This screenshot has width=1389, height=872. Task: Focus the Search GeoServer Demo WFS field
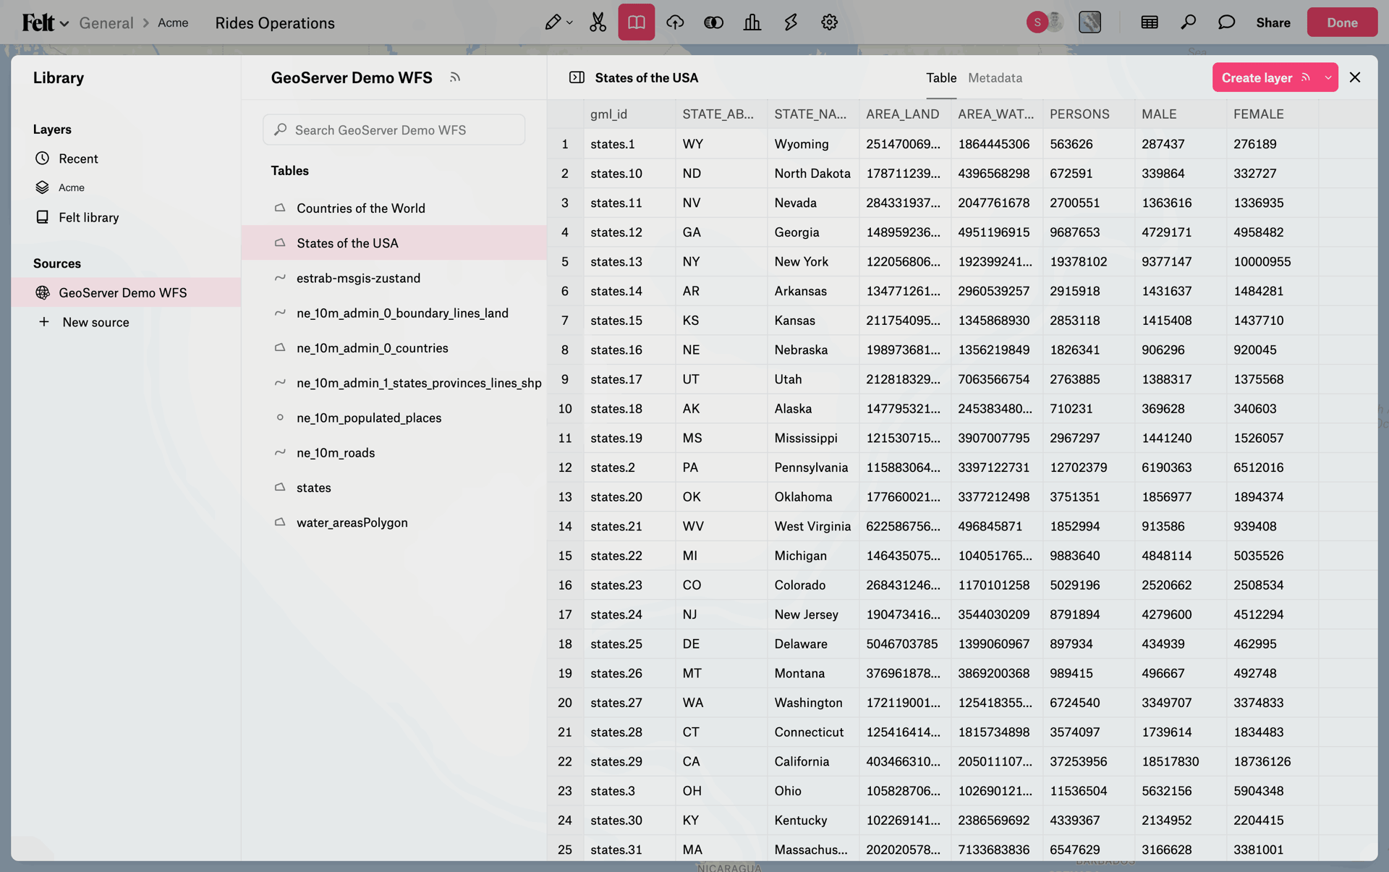coord(394,130)
